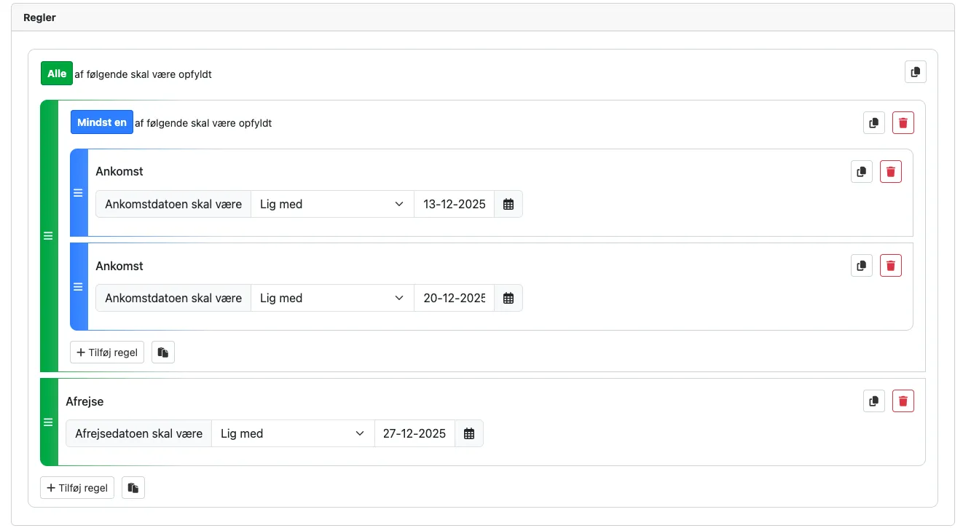Image resolution: width=963 pixels, height=528 pixels.
Task: Open calendar picker for Afrejse date 27-12-2025
Action: click(469, 434)
